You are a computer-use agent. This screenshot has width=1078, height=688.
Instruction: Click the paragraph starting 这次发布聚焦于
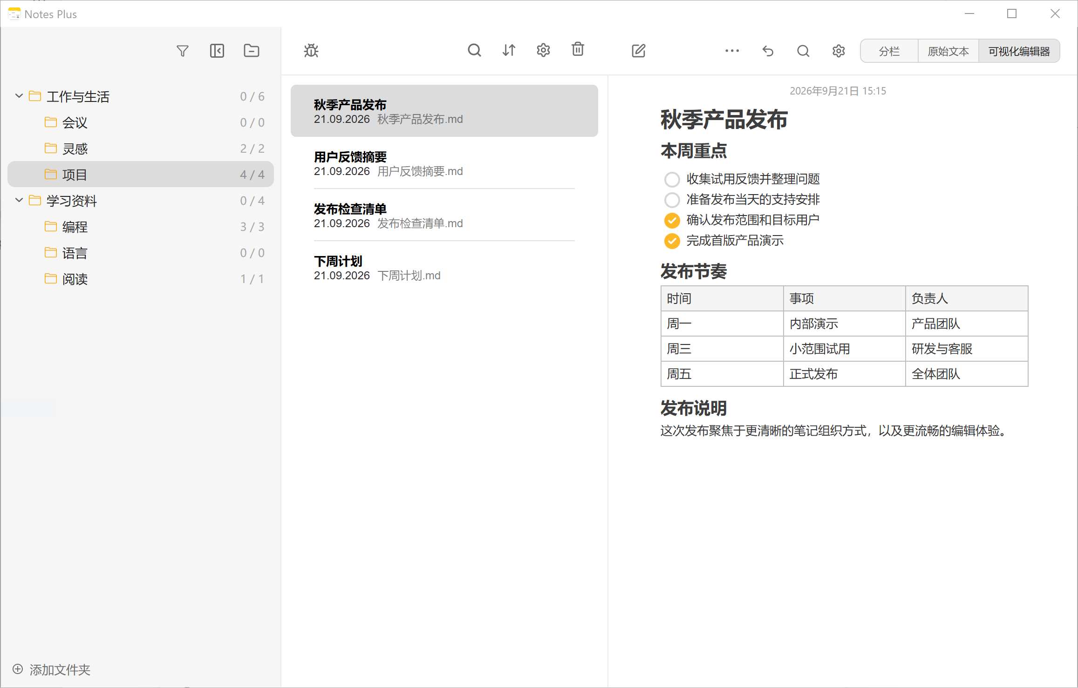pyautogui.click(x=835, y=431)
